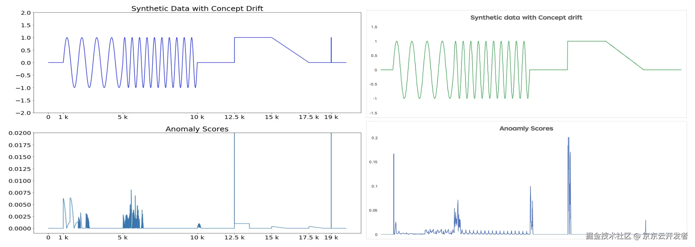
Task: Click "15 k" x-axis label under blue sine chart
Action: point(272,117)
